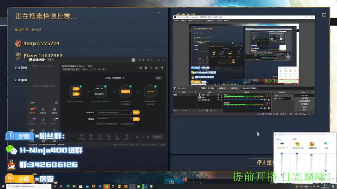Open the 配置文件 menu in OBS

(x=200, y=21)
